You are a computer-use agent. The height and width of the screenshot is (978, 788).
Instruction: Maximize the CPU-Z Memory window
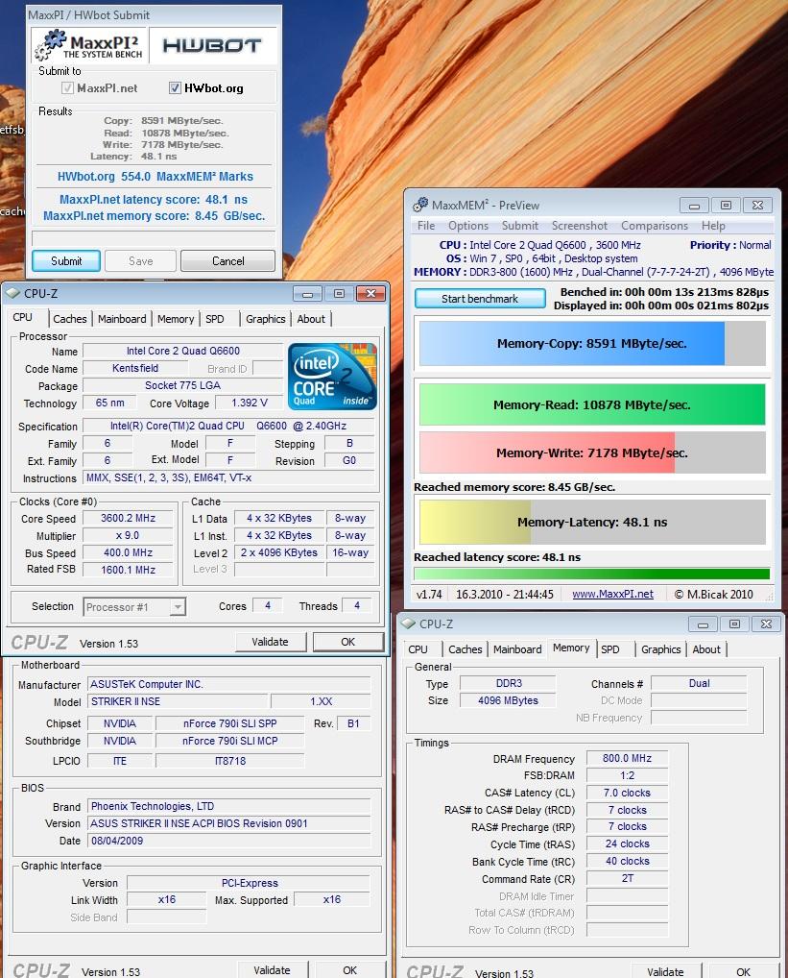pos(734,623)
